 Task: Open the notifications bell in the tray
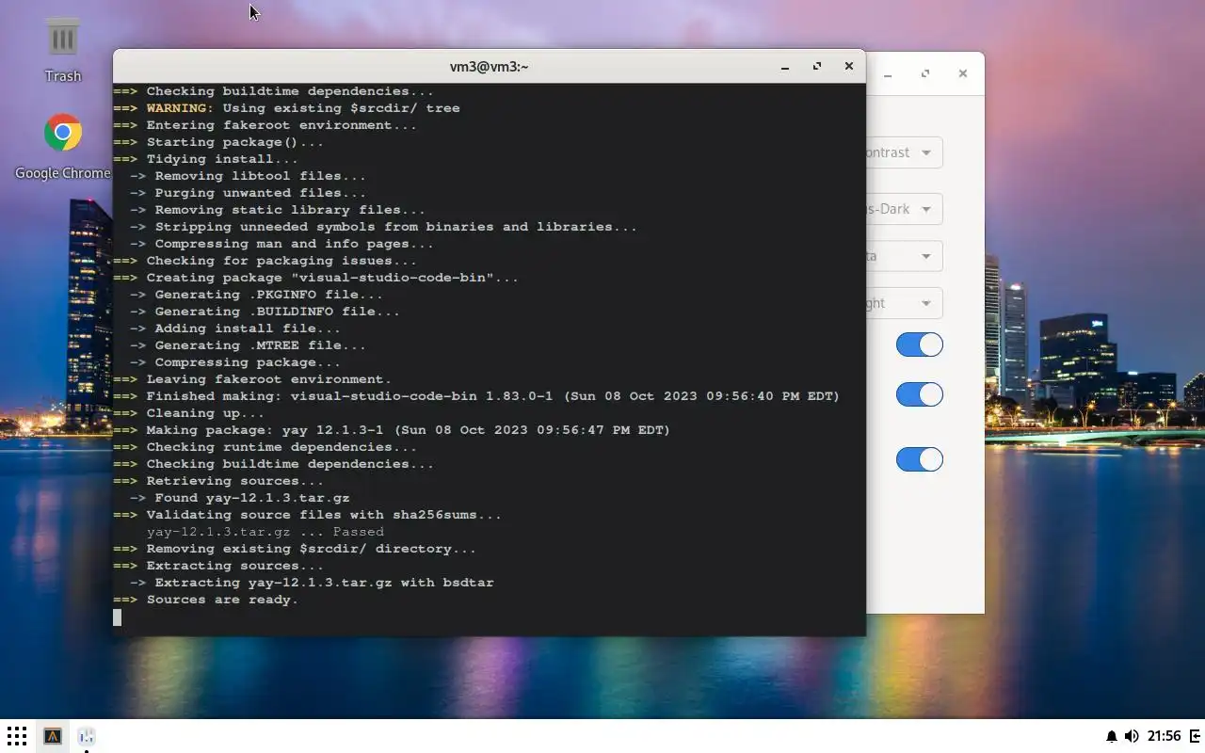pyautogui.click(x=1112, y=736)
